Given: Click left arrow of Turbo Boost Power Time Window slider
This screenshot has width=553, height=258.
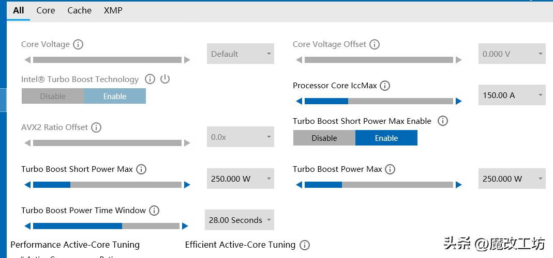Looking at the screenshot, I should (x=27, y=226).
